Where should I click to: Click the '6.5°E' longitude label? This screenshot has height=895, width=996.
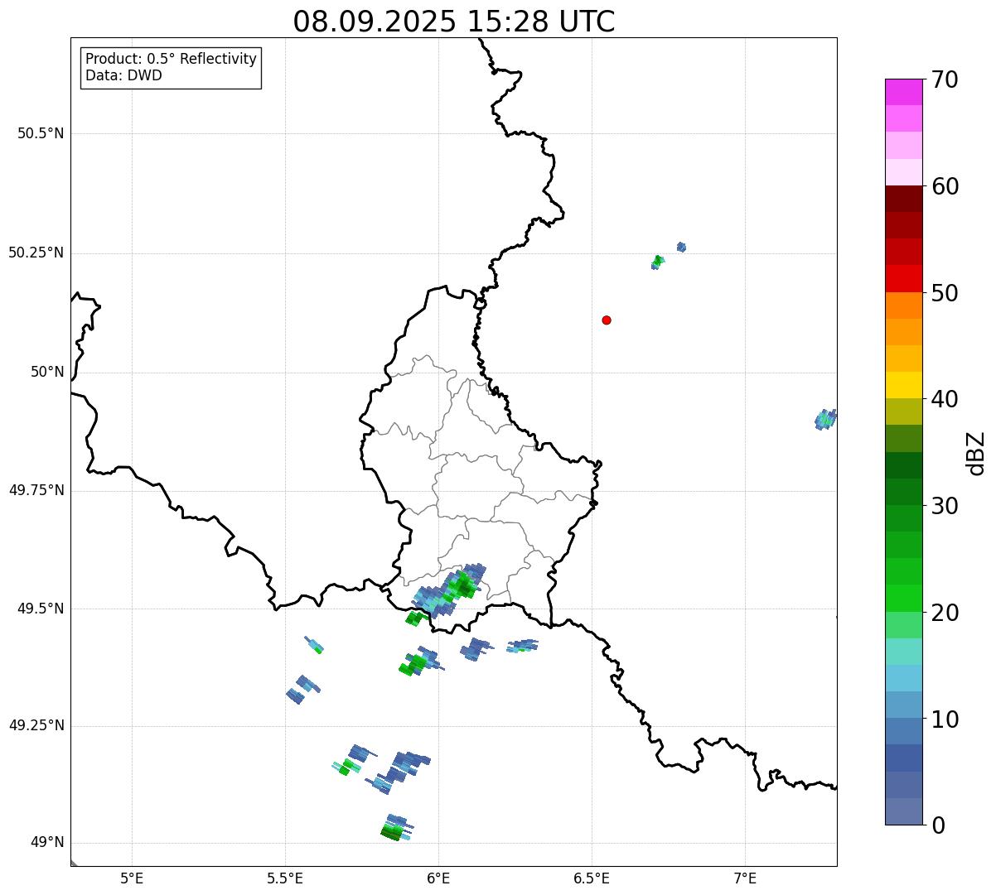[x=592, y=878]
